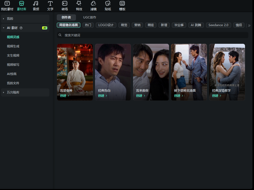Click 创建 on the 我来救你 card

[x=140, y=96]
